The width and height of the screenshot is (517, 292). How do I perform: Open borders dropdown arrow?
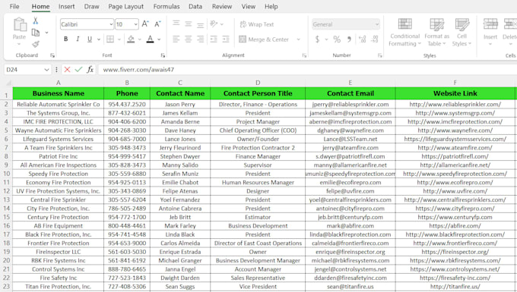tap(119, 39)
